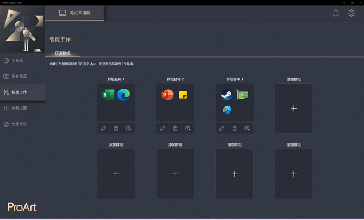The height and width of the screenshot is (220, 364).
Task: Open the notifications bell
Action: [x=336, y=13]
